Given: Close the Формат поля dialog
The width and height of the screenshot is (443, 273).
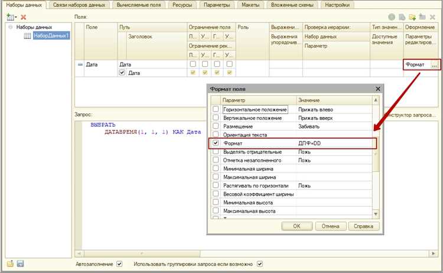Looking at the screenshot, I should (378, 89).
